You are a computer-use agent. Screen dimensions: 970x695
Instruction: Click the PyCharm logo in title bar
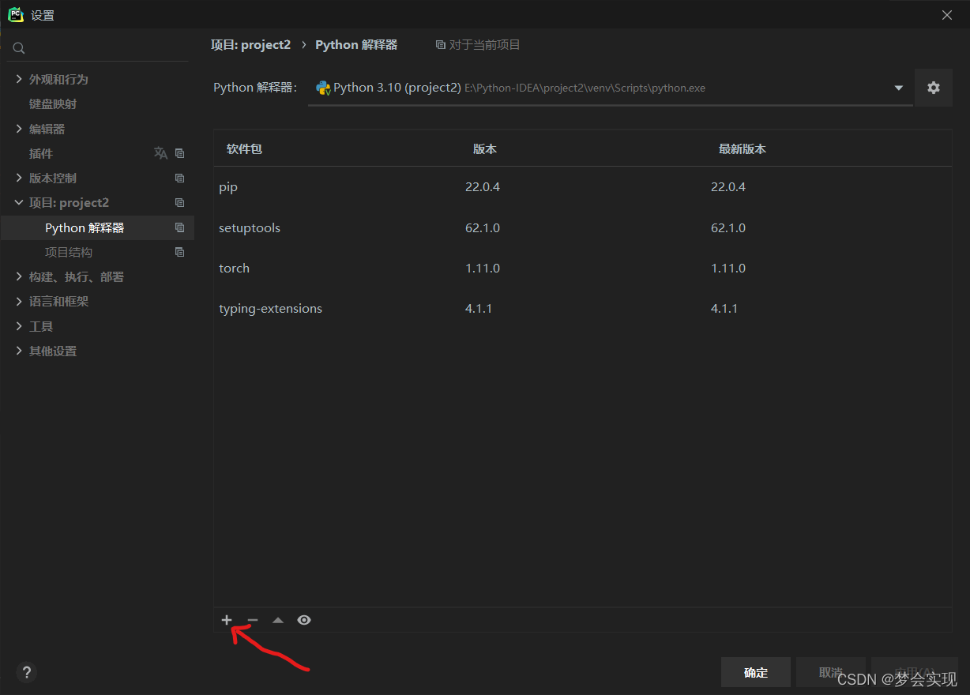click(16, 15)
